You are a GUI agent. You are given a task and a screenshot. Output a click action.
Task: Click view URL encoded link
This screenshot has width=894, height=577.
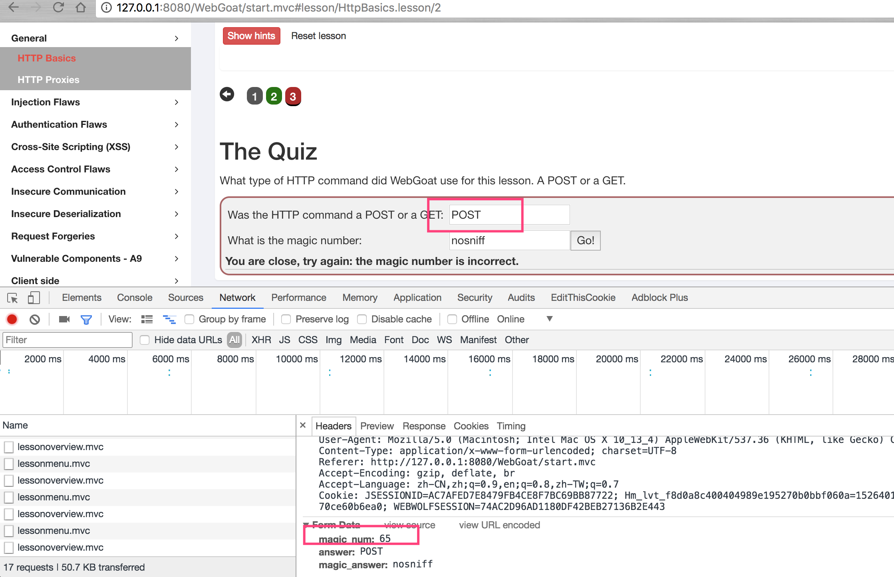(499, 525)
